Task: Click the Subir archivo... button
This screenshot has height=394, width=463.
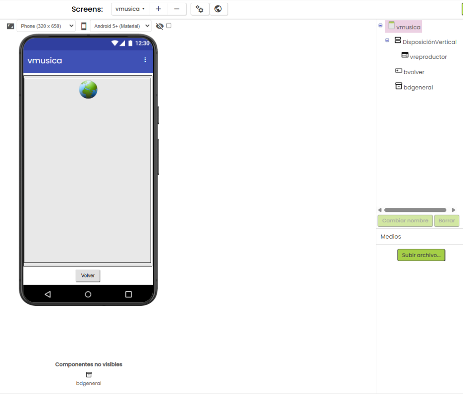Action: tap(421, 255)
